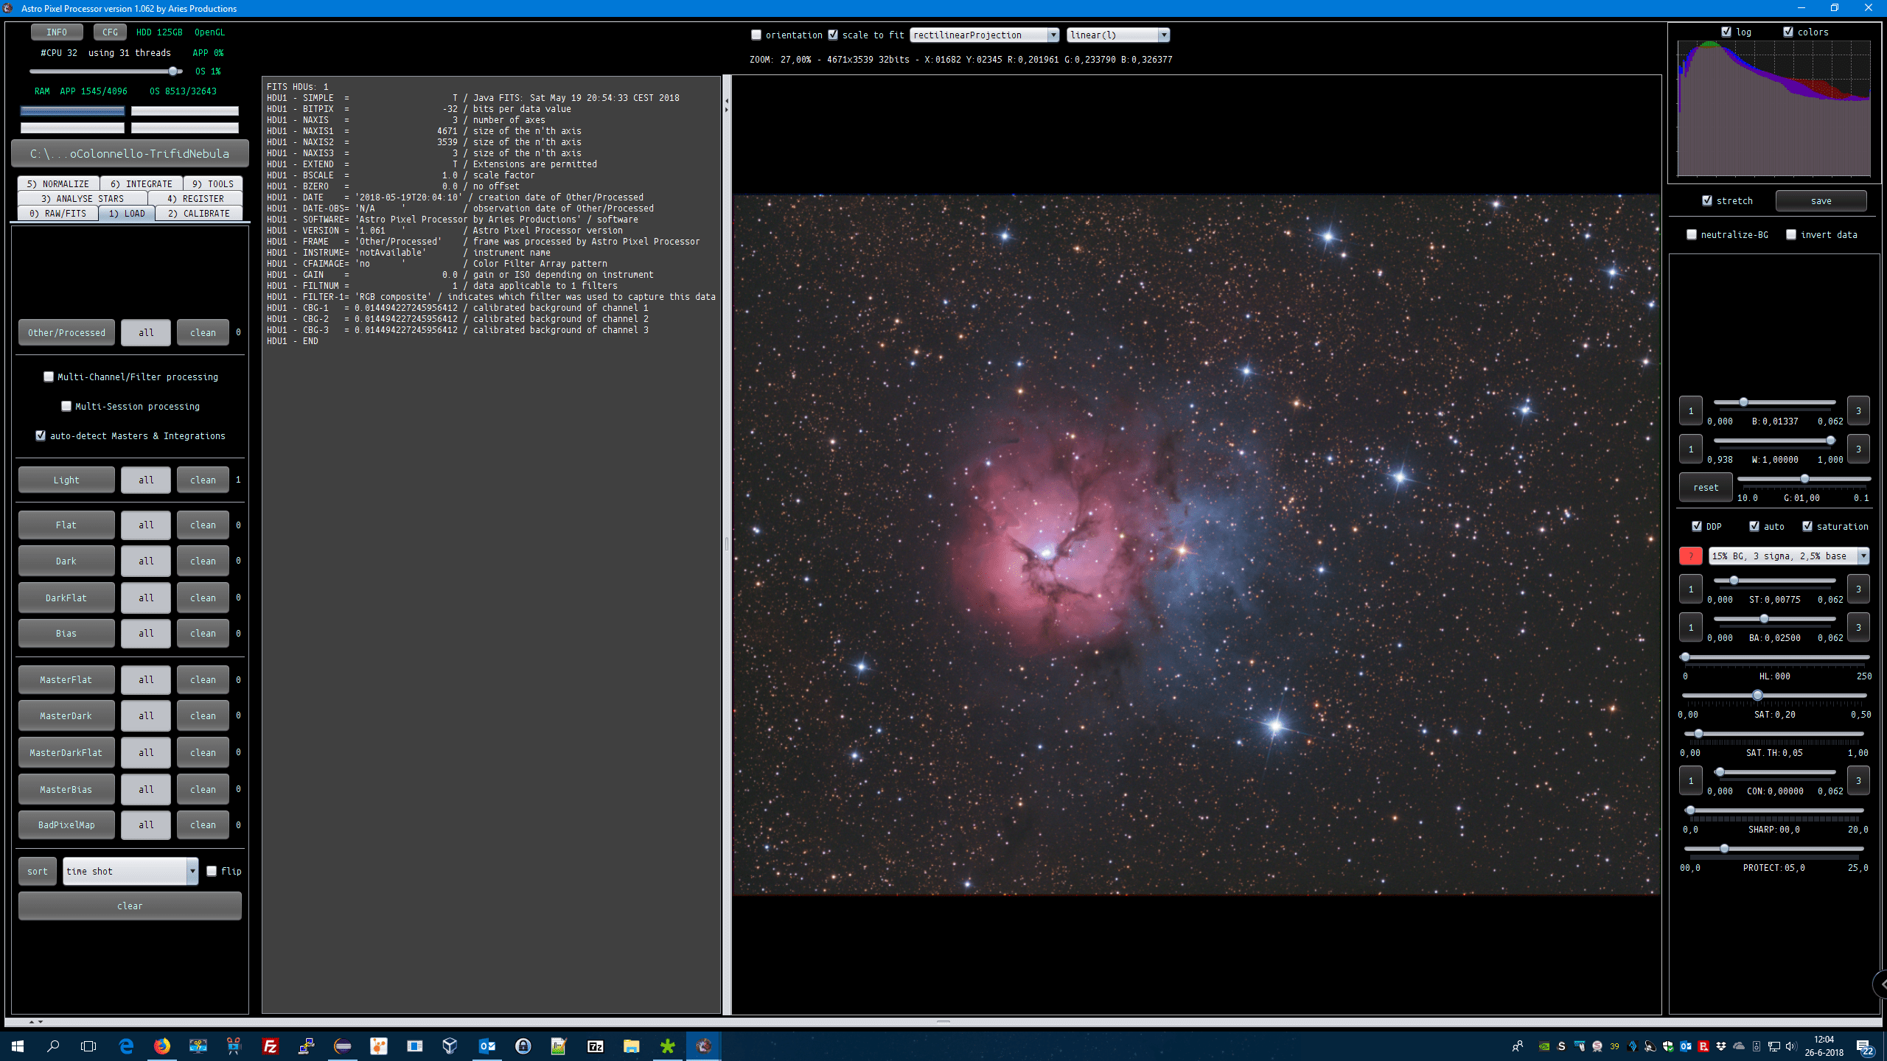Screen dimensions: 1887x1061
Task: Uncheck the saturation option
Action: click(x=1807, y=526)
